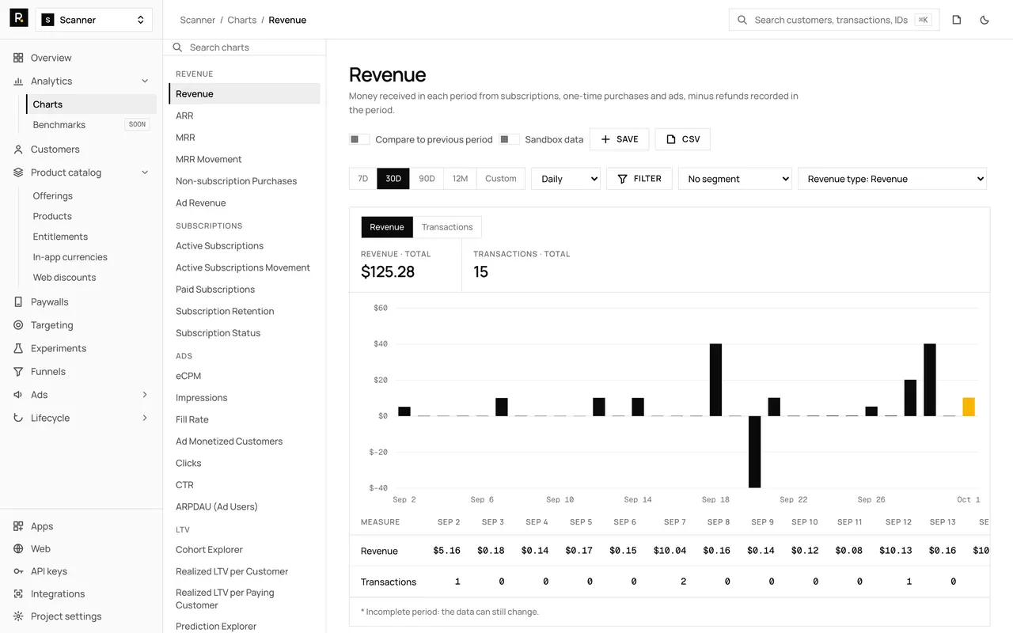Click the Lifecycle loop icon
The height and width of the screenshot is (633, 1013).
18,418
